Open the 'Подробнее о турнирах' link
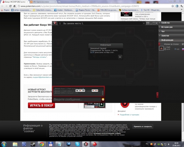184x147 pixels. pyautogui.click(x=129, y=115)
